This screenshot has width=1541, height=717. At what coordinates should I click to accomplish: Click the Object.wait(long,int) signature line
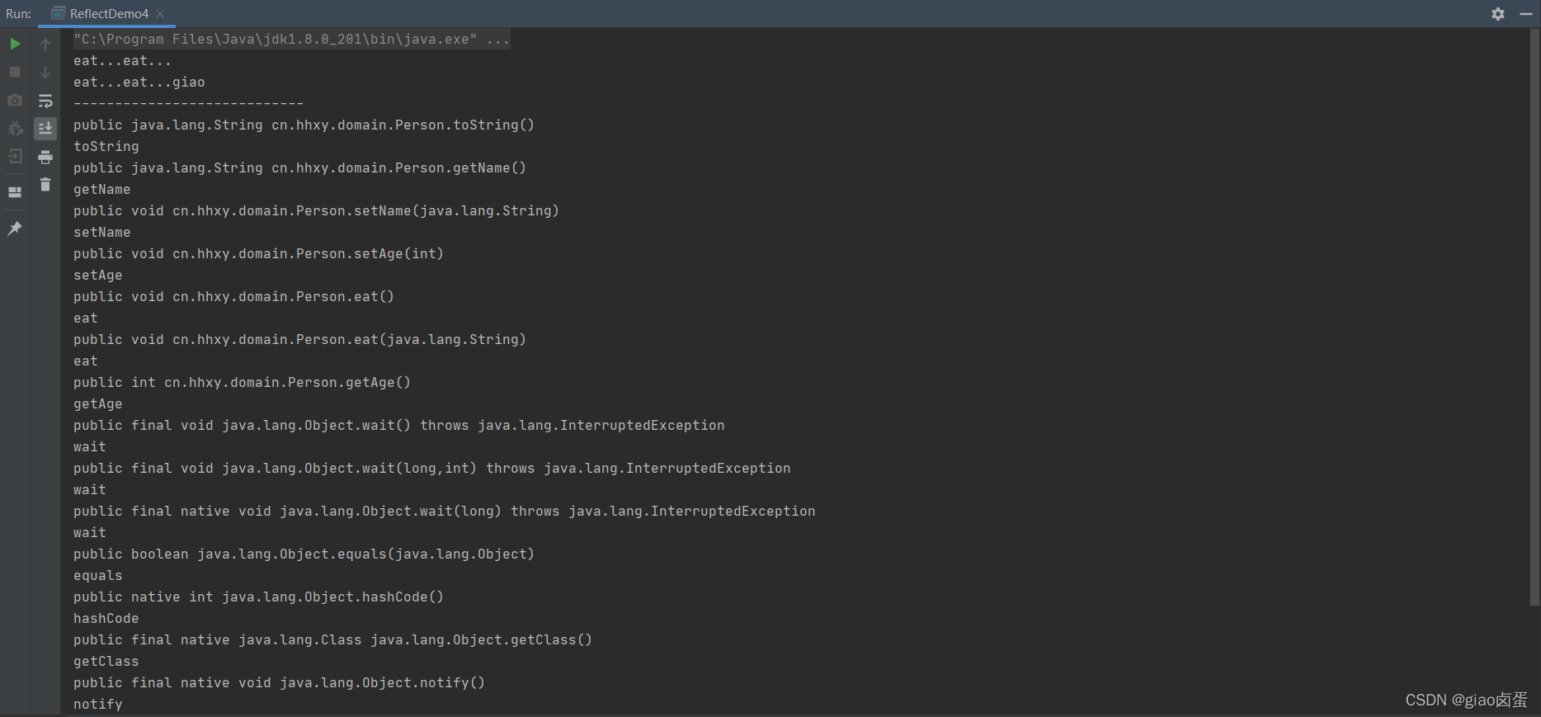click(432, 468)
